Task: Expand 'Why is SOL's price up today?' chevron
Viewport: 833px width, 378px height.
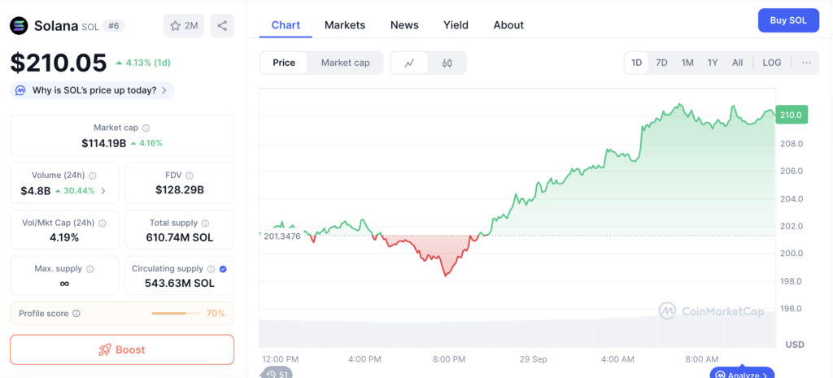Action: click(164, 90)
